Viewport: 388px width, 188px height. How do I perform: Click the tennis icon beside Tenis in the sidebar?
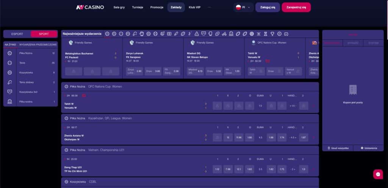pyautogui.click(x=9, y=63)
